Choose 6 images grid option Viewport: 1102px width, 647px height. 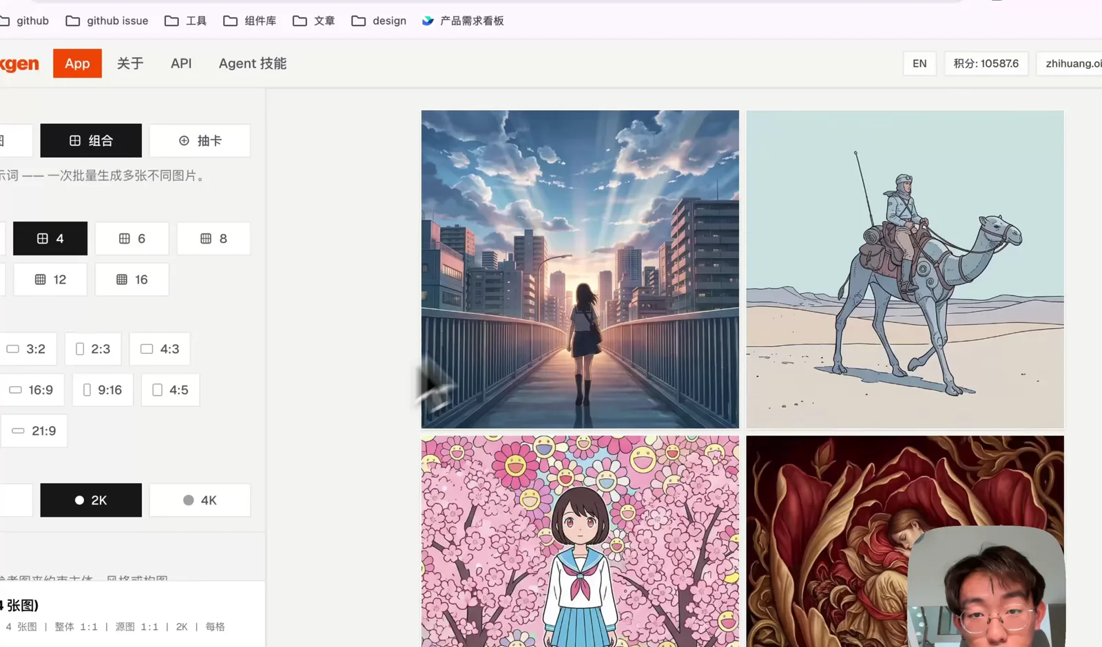[132, 238]
